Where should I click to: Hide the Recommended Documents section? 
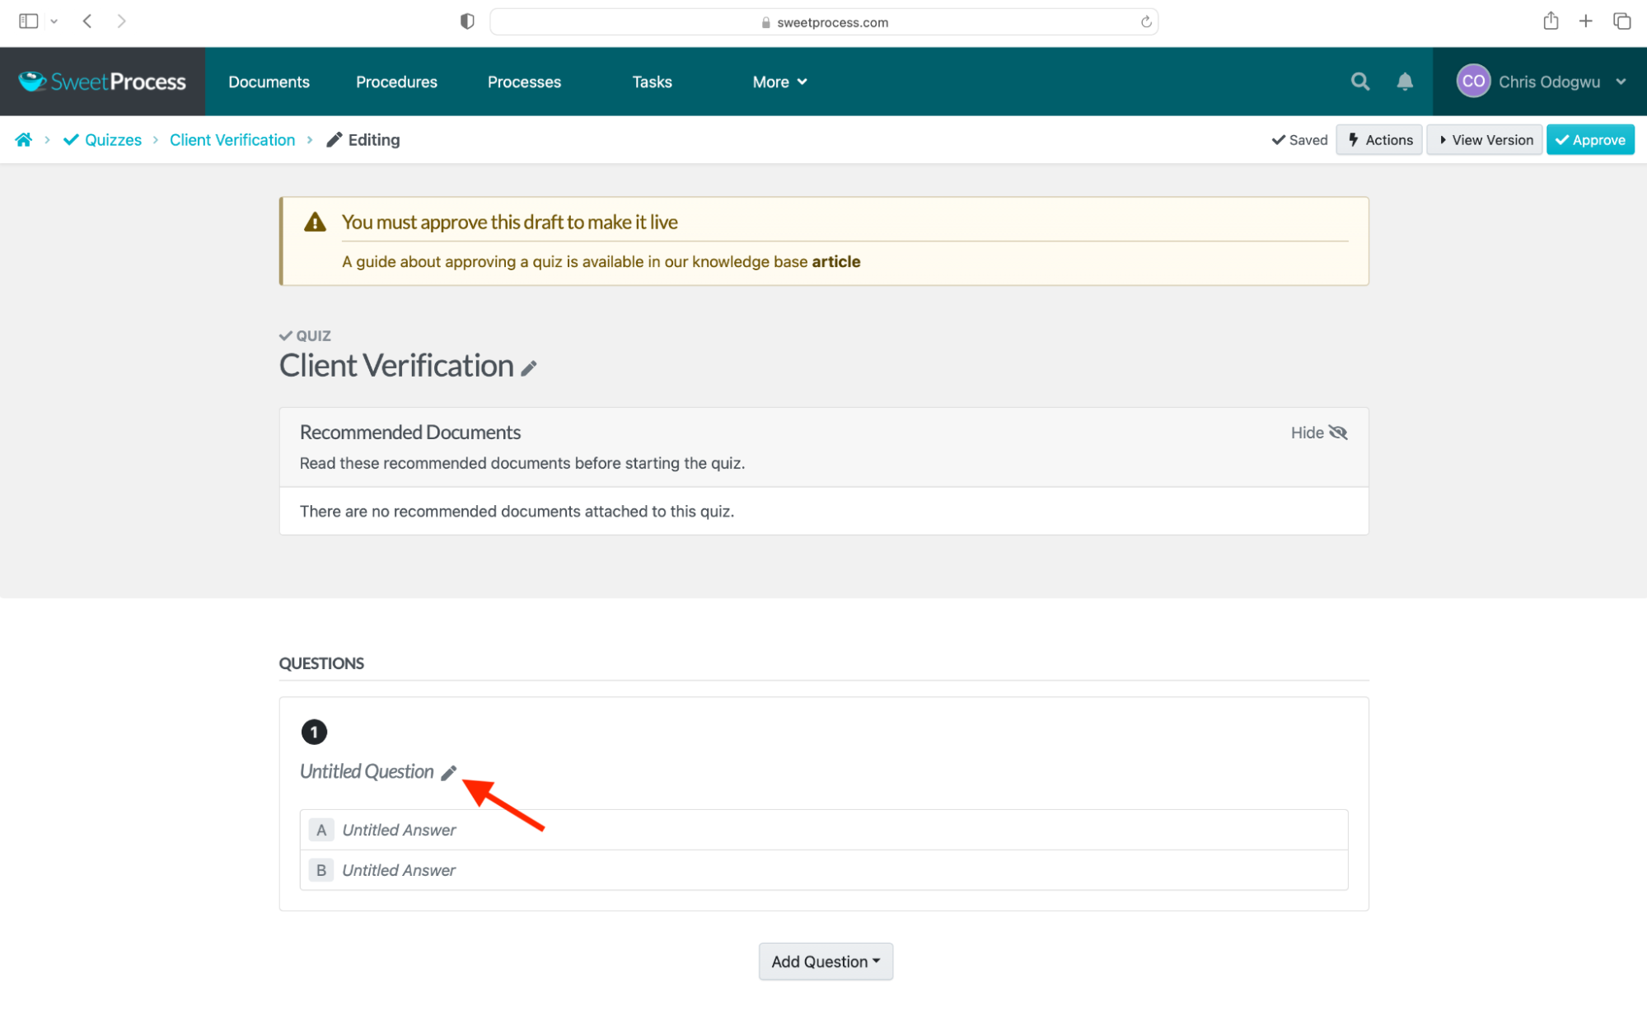(1319, 433)
